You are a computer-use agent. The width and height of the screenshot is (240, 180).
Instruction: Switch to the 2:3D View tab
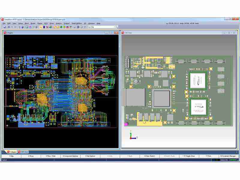(x=23, y=152)
